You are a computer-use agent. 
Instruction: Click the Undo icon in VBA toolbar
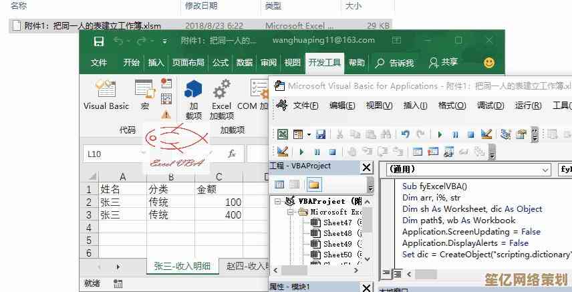coord(406,134)
